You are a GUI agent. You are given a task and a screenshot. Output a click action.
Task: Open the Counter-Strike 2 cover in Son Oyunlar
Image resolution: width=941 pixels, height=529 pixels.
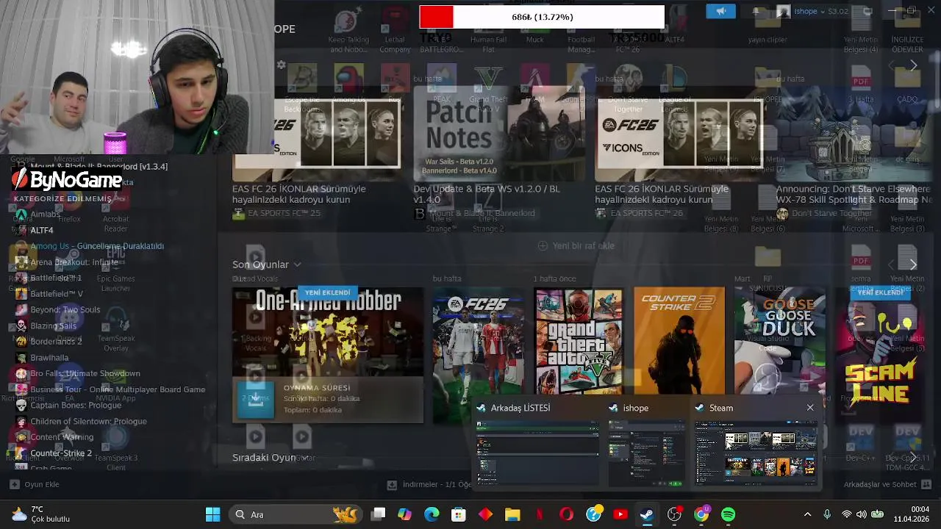click(x=679, y=342)
